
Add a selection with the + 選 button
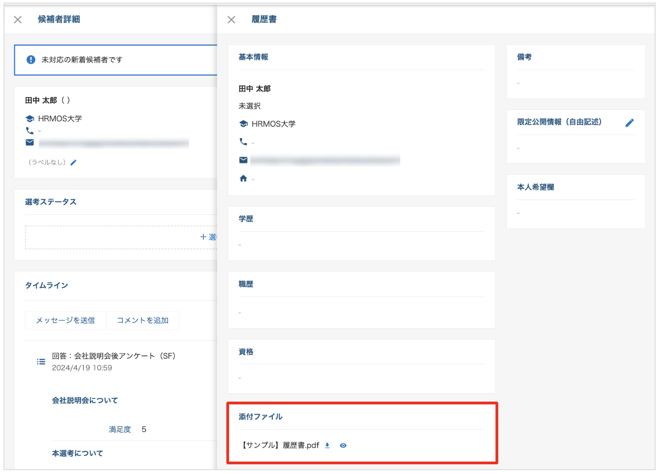[x=208, y=237]
